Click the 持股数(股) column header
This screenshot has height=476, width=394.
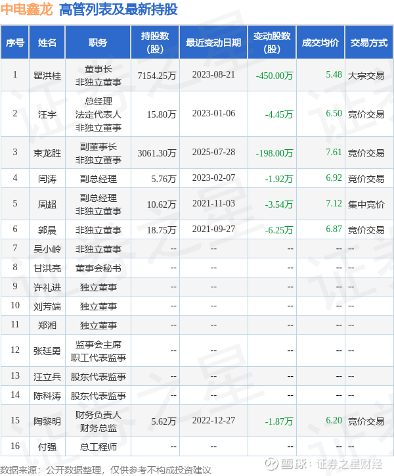[x=155, y=43]
